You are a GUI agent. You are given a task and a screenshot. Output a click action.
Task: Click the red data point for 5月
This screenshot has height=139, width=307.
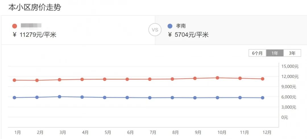pyautogui.click(x=105, y=79)
